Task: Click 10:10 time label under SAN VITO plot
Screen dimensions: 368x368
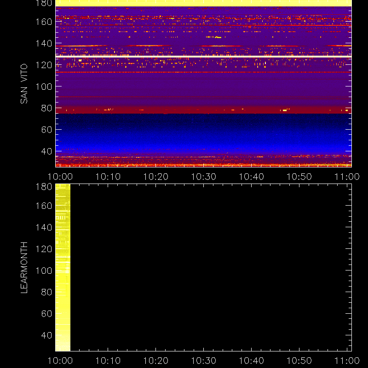Action: pos(108,177)
